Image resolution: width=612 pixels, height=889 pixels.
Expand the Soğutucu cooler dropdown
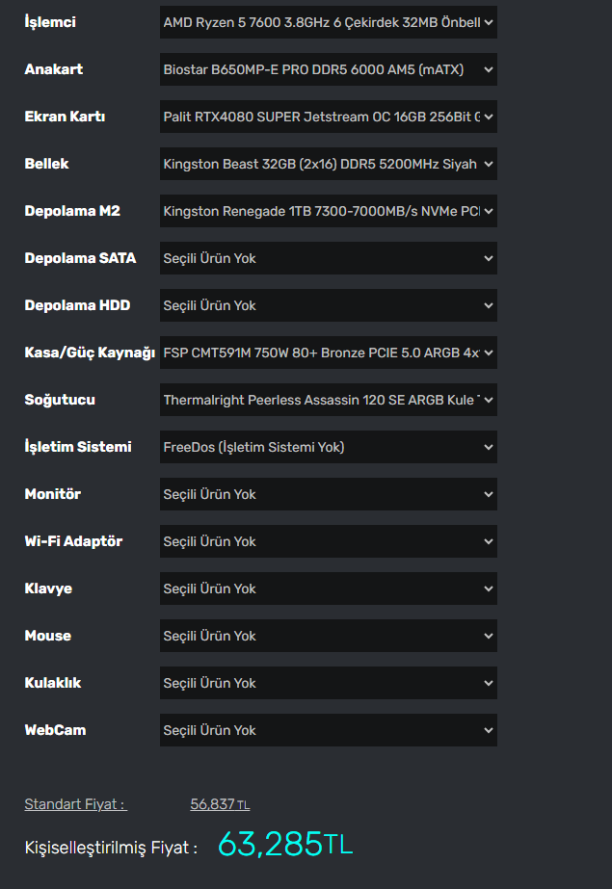click(328, 400)
